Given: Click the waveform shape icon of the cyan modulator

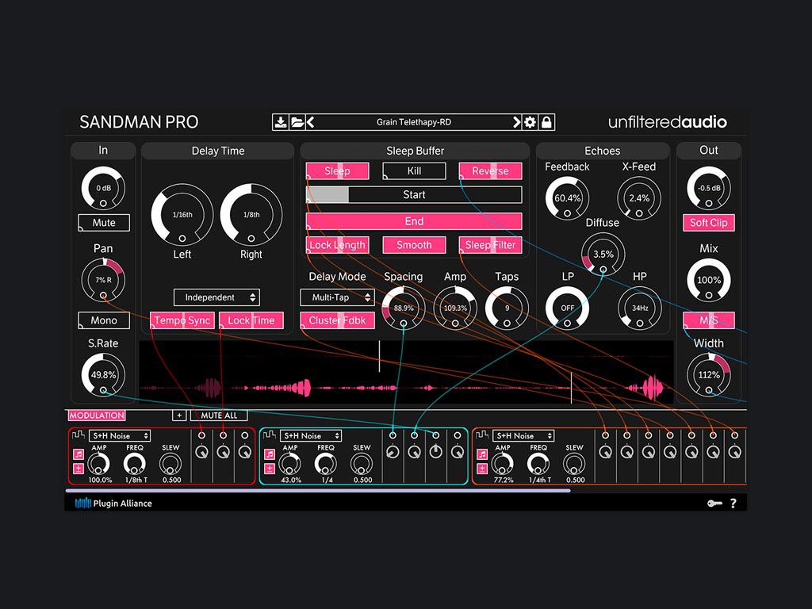Looking at the screenshot, I should coord(270,435).
